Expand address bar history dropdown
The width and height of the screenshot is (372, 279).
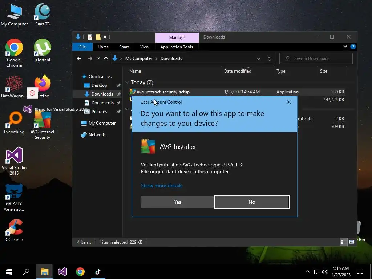coord(259,58)
